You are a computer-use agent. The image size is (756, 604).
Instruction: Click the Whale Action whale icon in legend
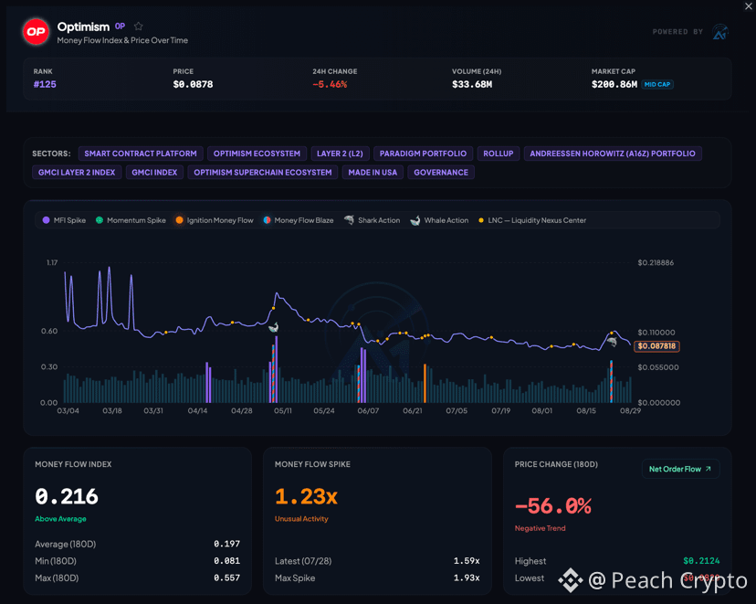point(415,220)
